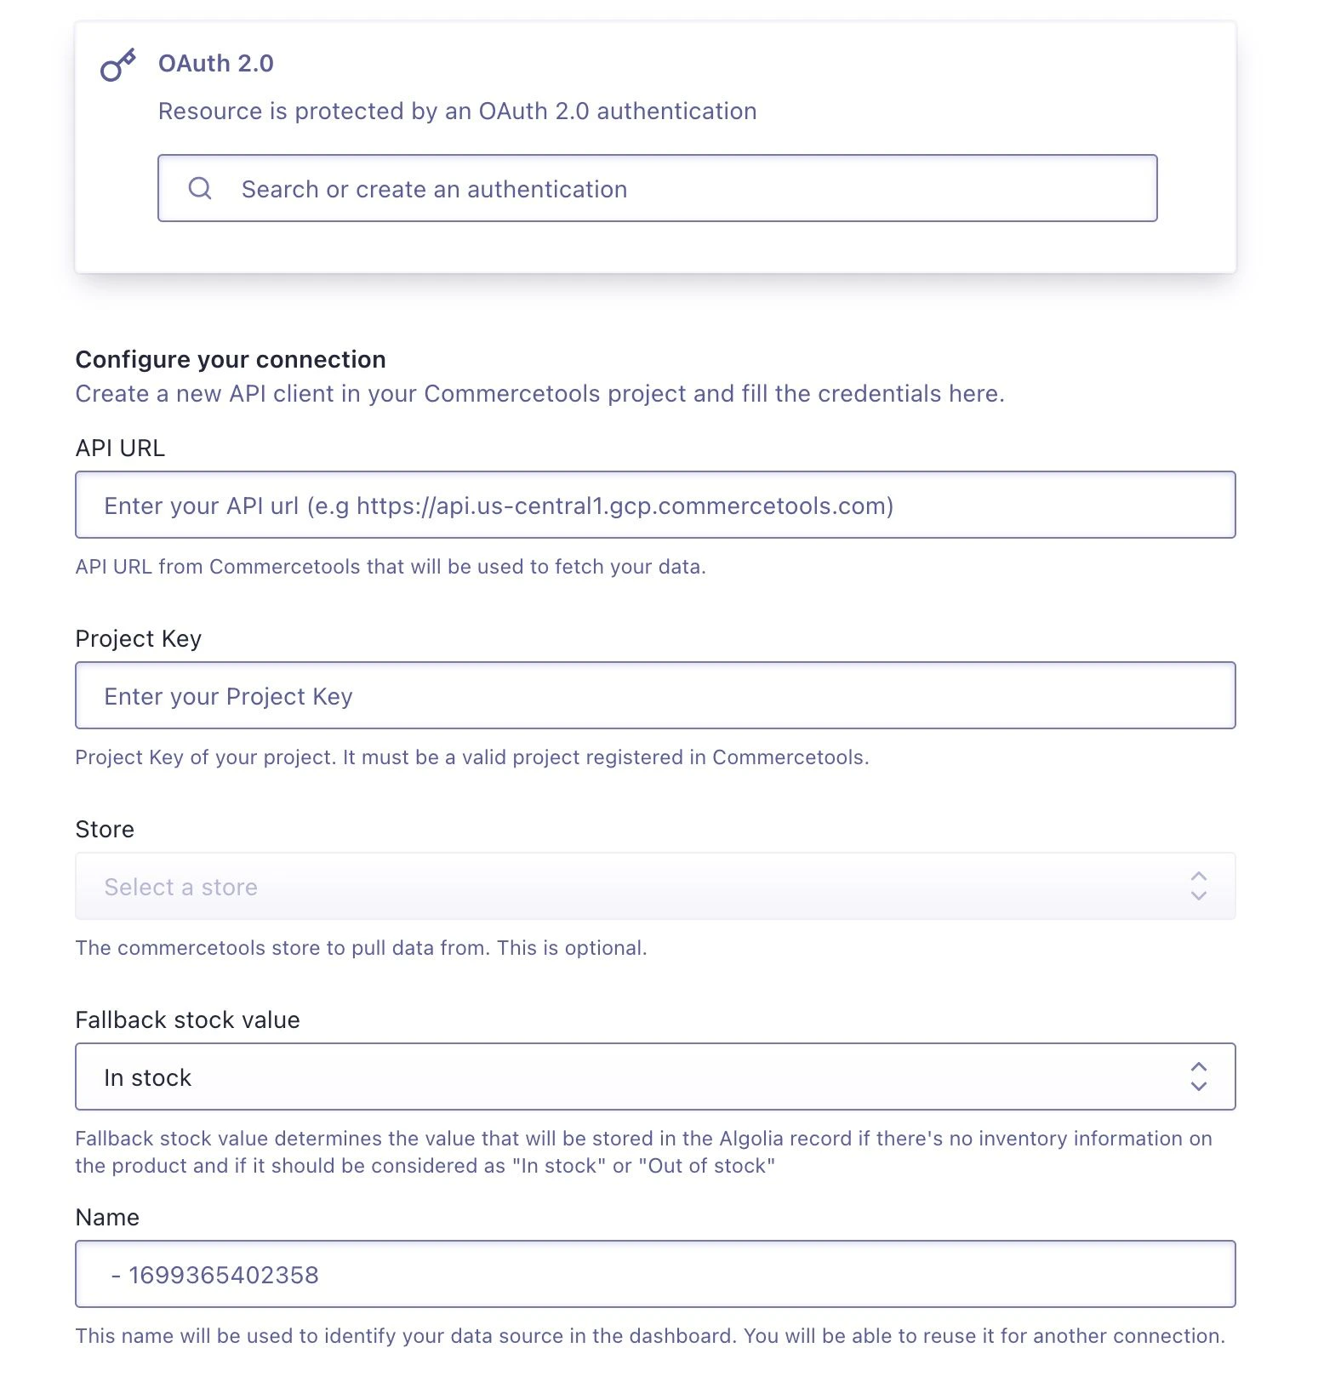Click the Search or create an authentication field
Image resolution: width=1341 pixels, height=1382 pixels.
point(655,188)
